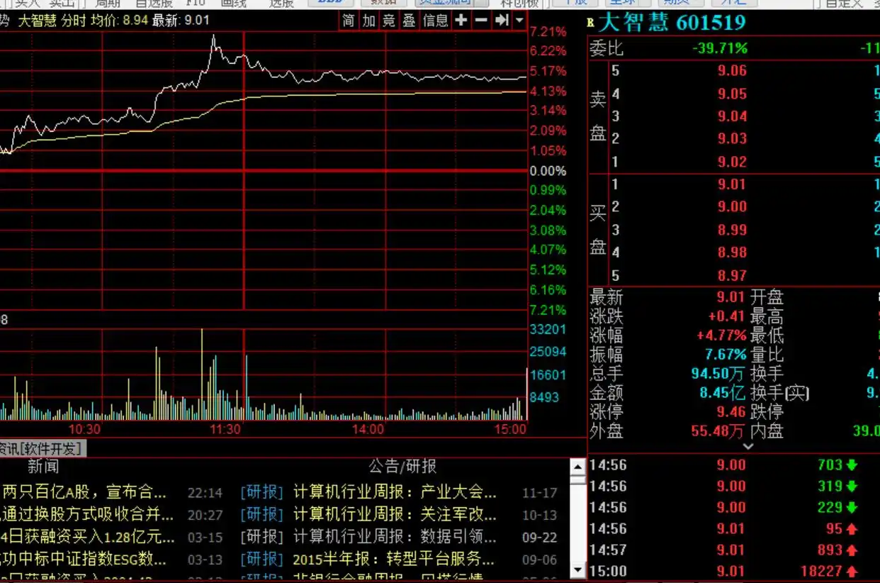Viewport: 880px width, 583px height.
Task: Click the 新闻 news column header
Action: point(43,467)
